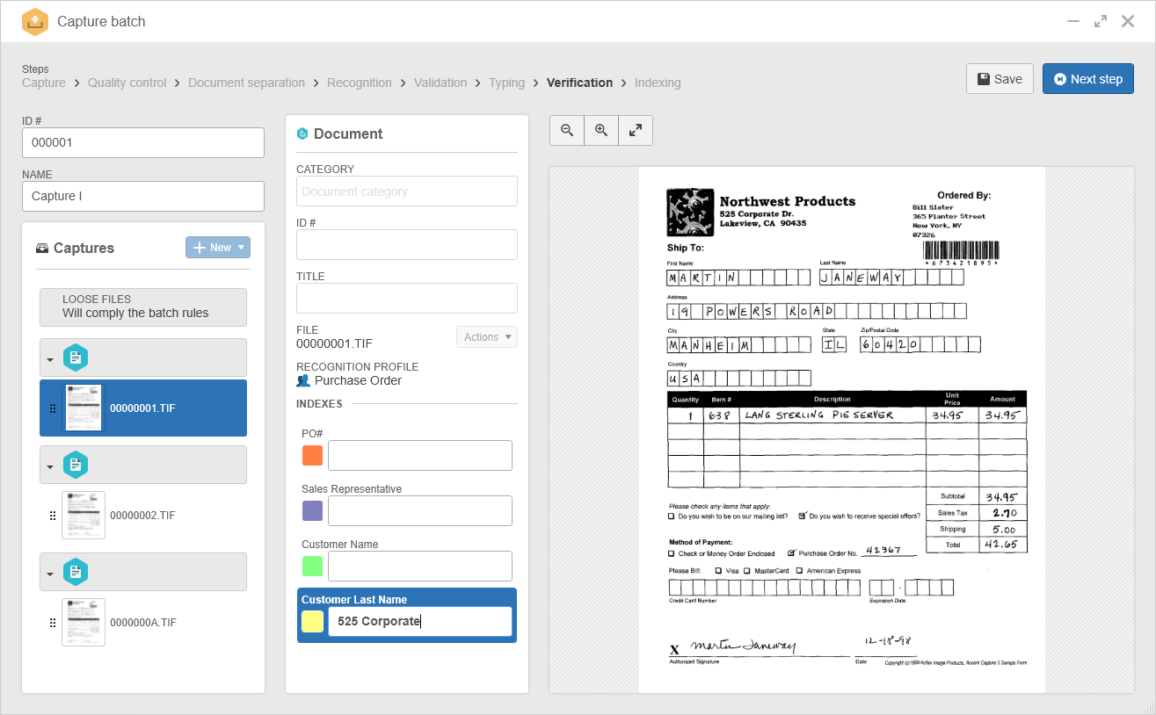Open the file Actions dropdown

coord(487,337)
